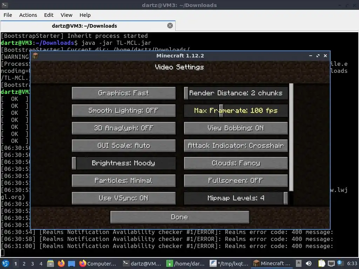Cycle the GUI Scale: Auto option
Image resolution: width=359 pixels, height=269 pixels.
click(124, 146)
